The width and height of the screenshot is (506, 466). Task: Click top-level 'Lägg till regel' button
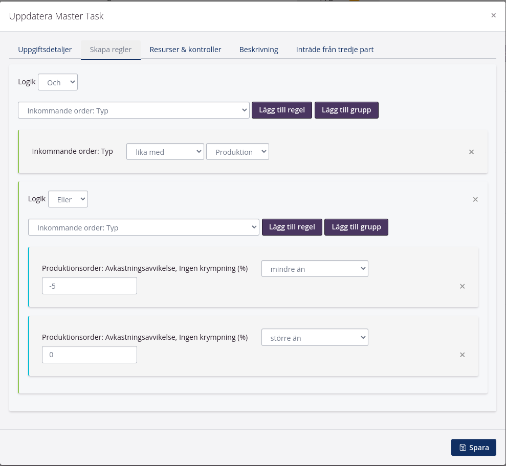pos(281,110)
